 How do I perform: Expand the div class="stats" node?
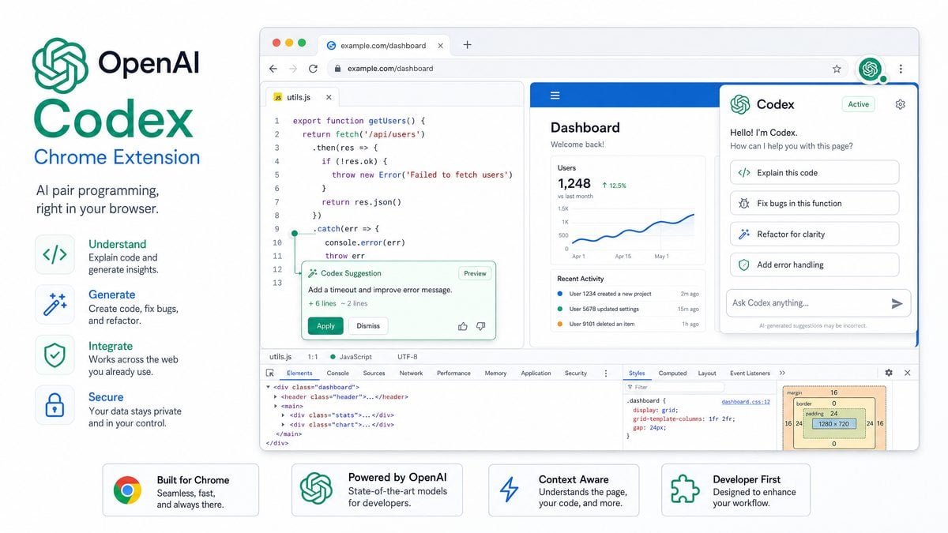point(283,415)
